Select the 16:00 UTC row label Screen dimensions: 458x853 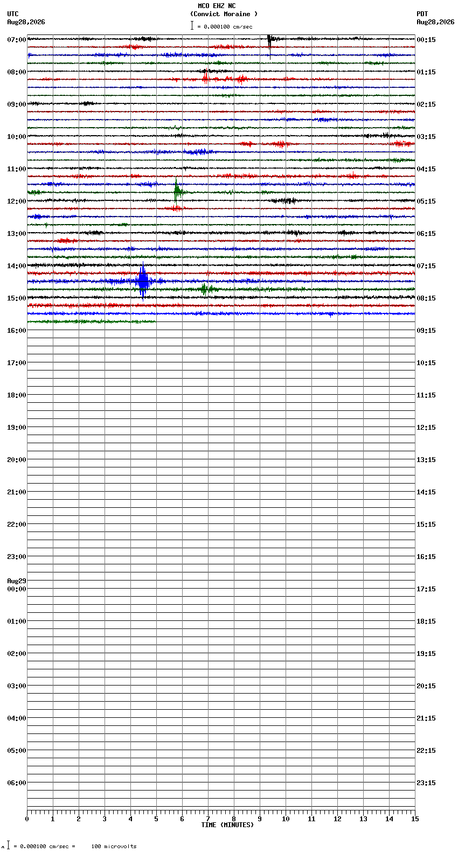pos(17,330)
